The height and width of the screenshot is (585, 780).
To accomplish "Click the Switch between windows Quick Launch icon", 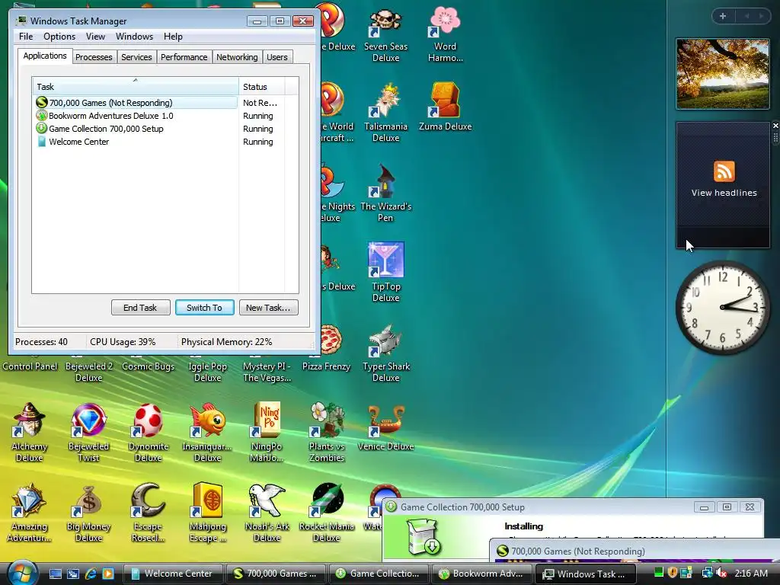I will point(72,574).
